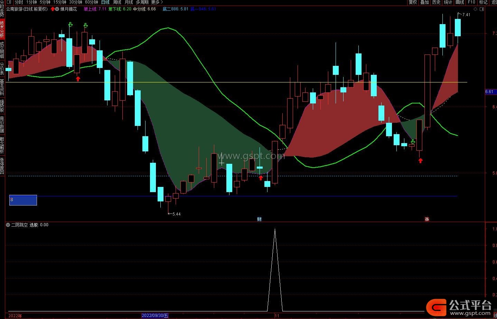Image resolution: width=497 pixels, height=319 pixels.
Task: Expand the 二阴跳空 indicator dropdown arrow
Action: tap(8, 225)
